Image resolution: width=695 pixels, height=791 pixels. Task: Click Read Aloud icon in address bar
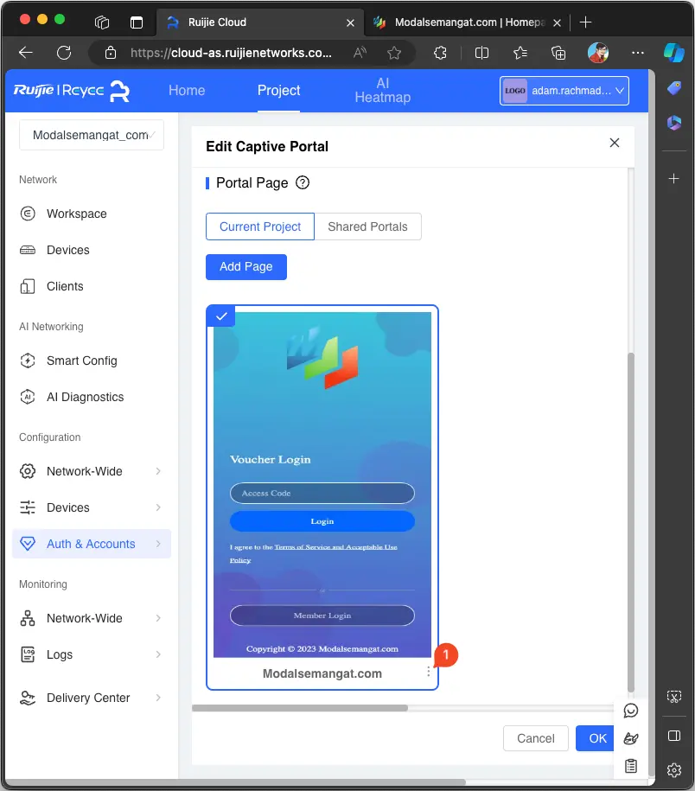coord(360,53)
